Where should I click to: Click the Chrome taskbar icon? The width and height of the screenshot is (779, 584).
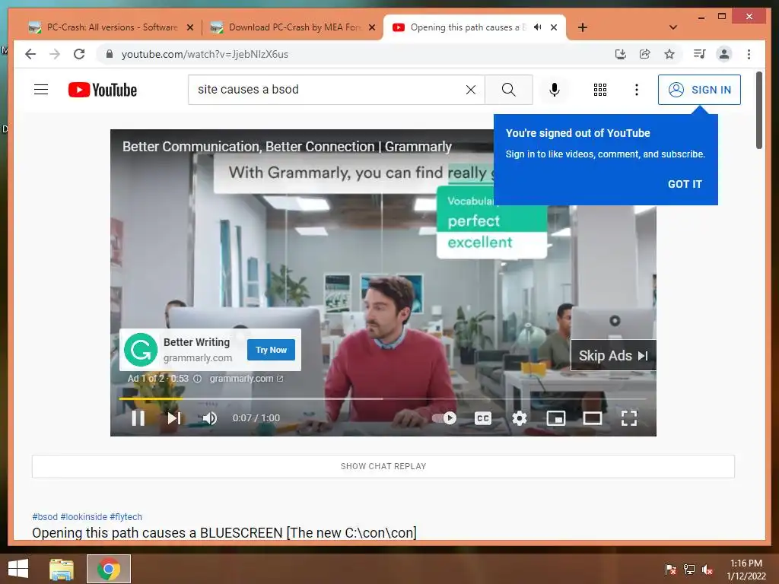(109, 569)
